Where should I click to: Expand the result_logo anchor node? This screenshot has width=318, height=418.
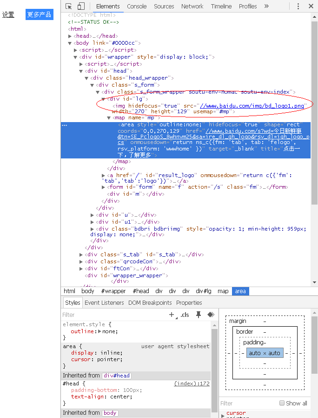click(103, 175)
